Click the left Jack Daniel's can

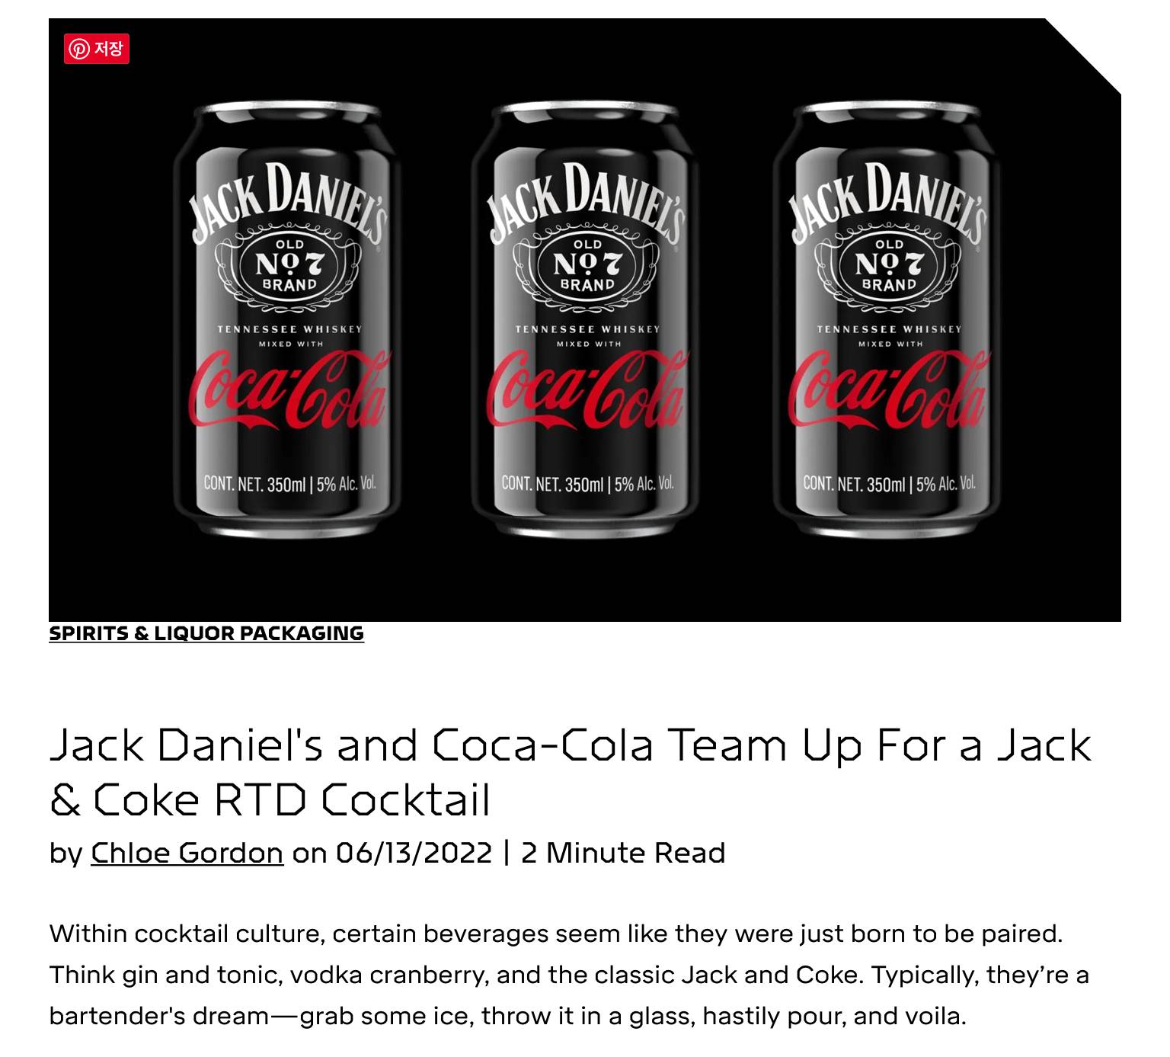(x=288, y=319)
